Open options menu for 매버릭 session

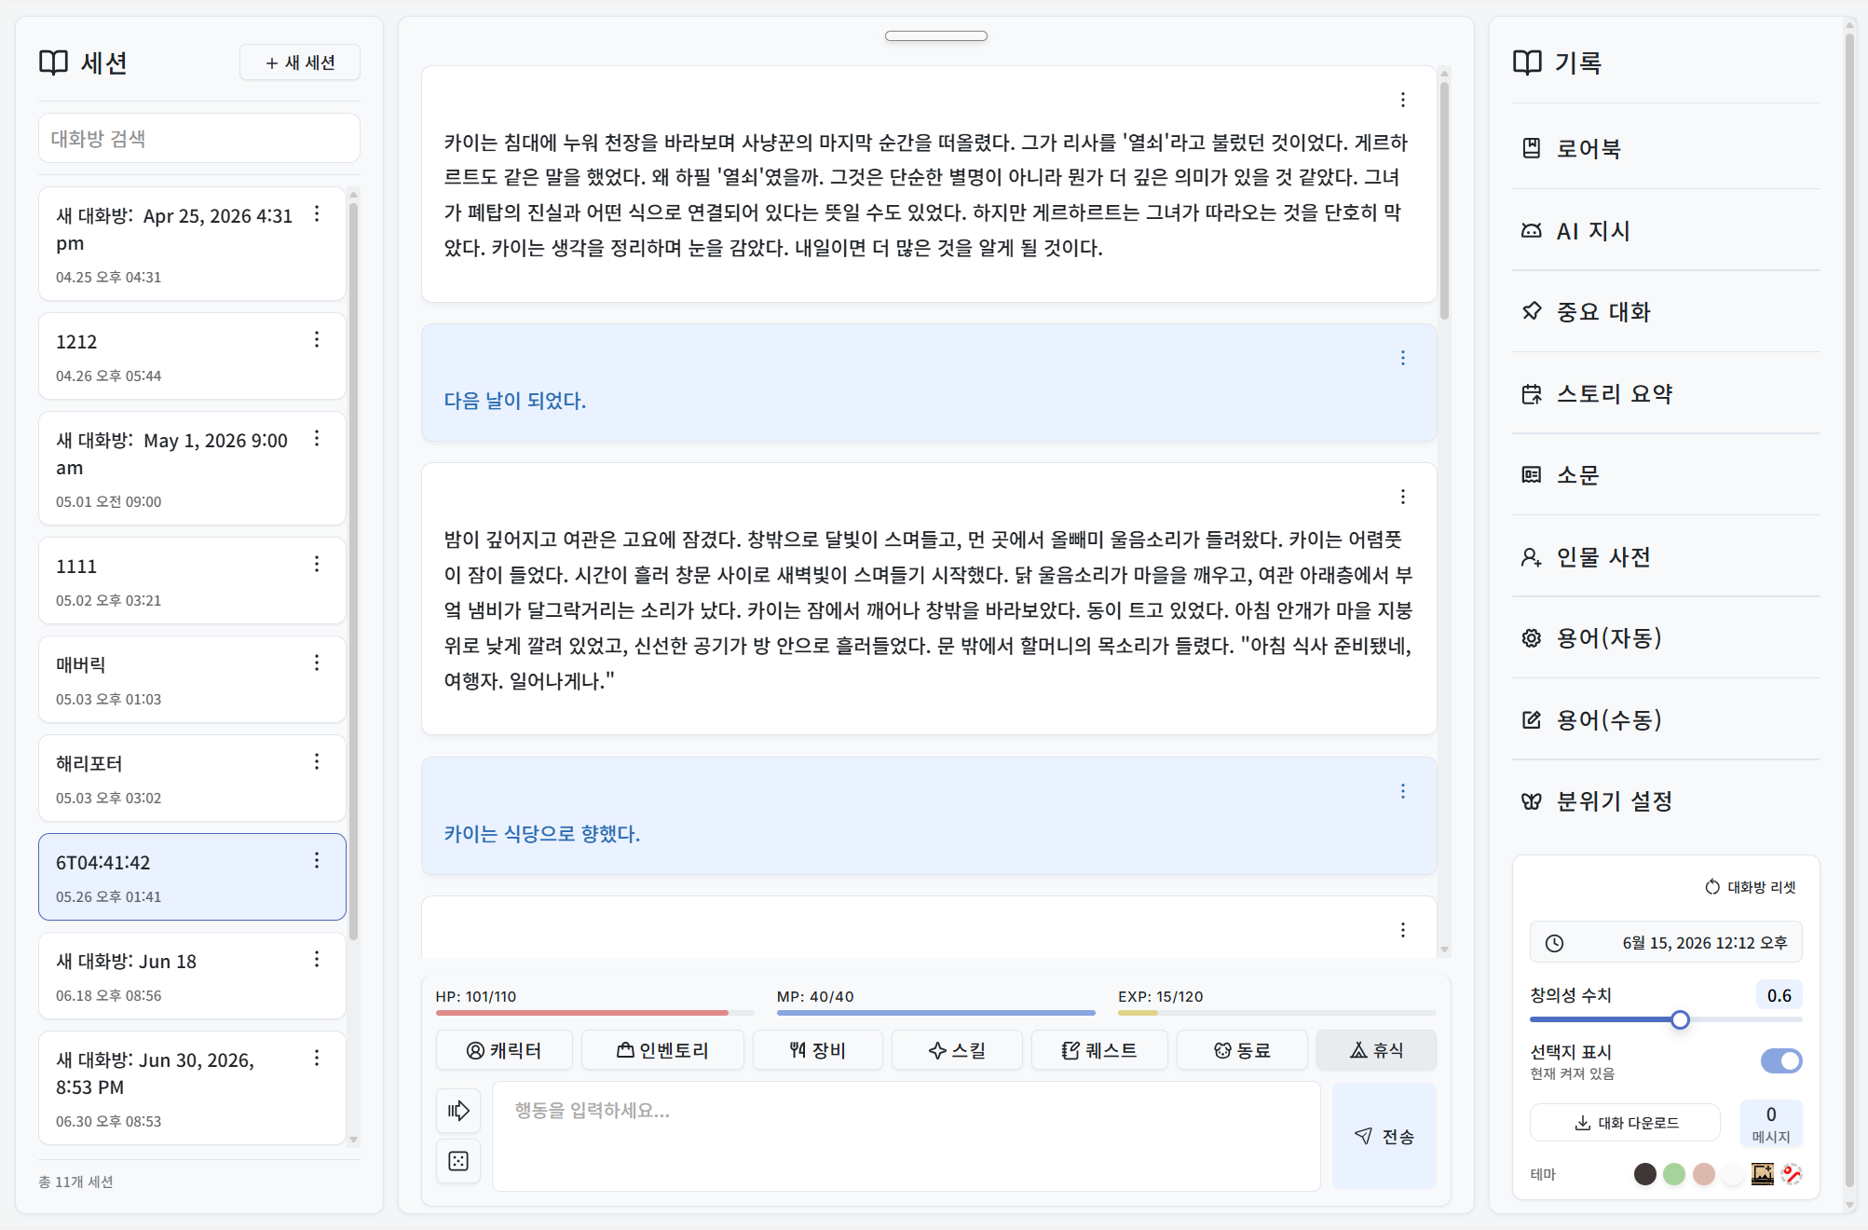pyautogui.click(x=317, y=663)
